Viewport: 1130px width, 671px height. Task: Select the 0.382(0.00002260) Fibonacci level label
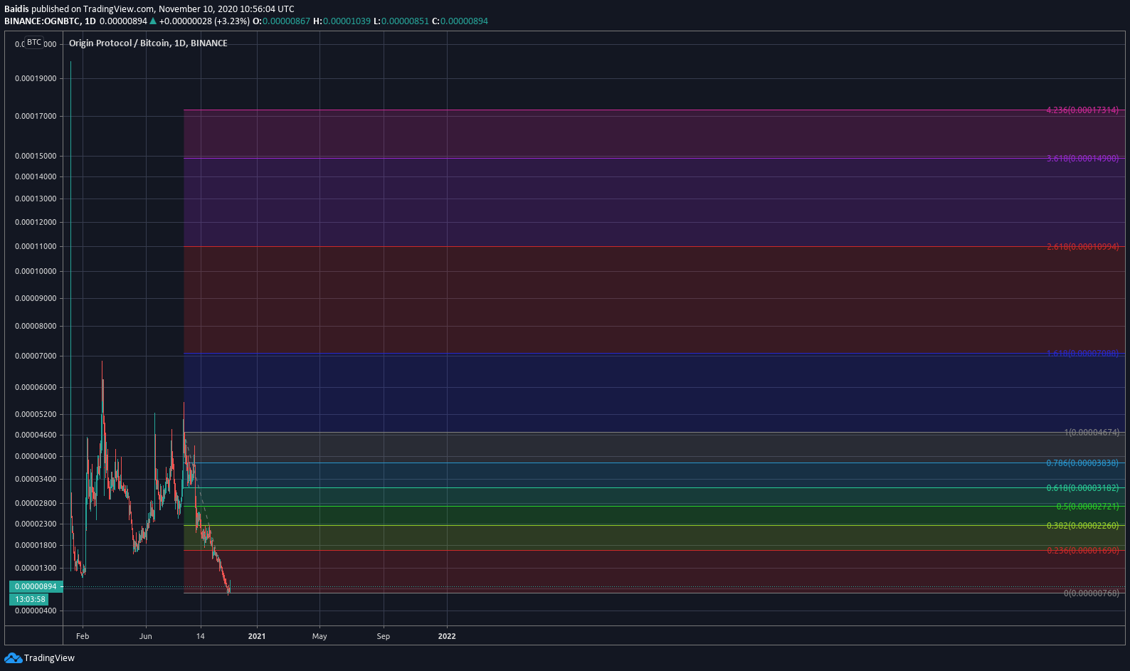click(1082, 526)
